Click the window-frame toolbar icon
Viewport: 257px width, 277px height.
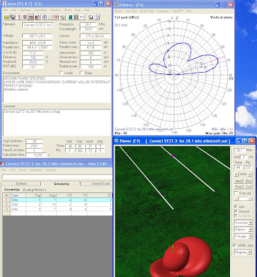(91, 17)
